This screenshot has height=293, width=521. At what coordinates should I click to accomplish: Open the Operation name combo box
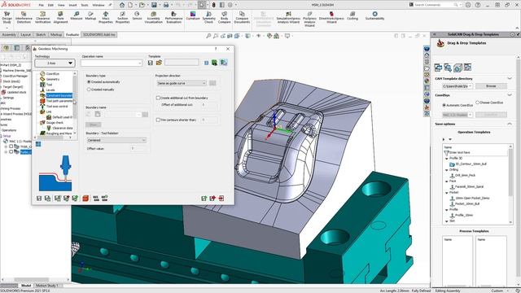point(112,63)
